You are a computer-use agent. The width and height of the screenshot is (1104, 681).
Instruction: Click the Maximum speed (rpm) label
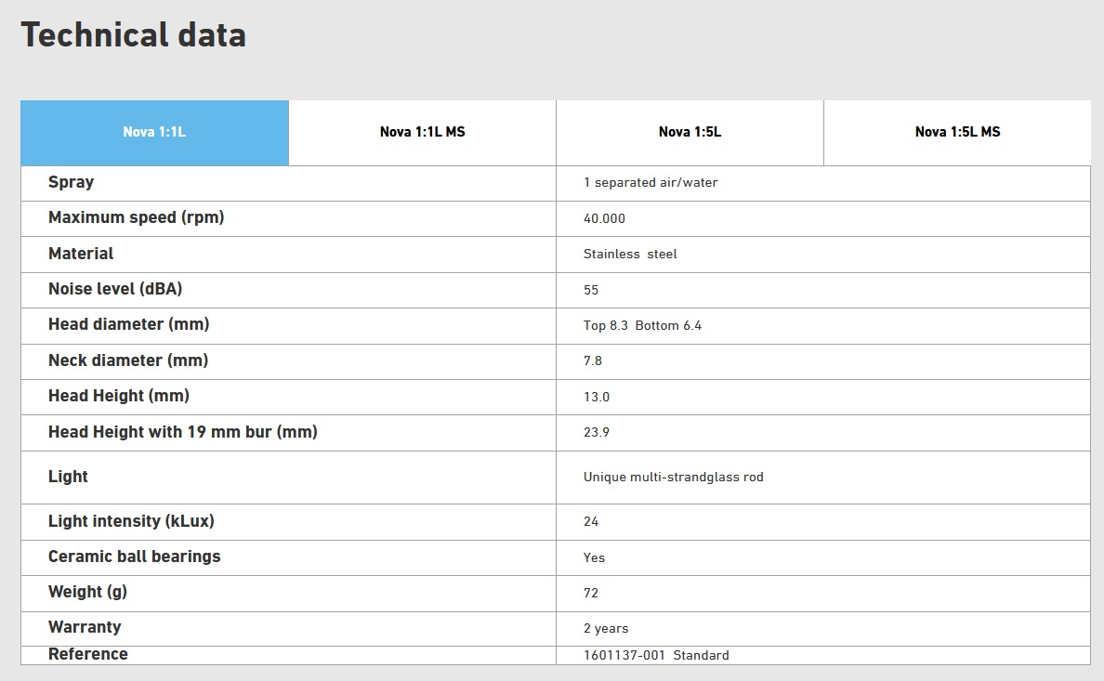[x=136, y=217]
